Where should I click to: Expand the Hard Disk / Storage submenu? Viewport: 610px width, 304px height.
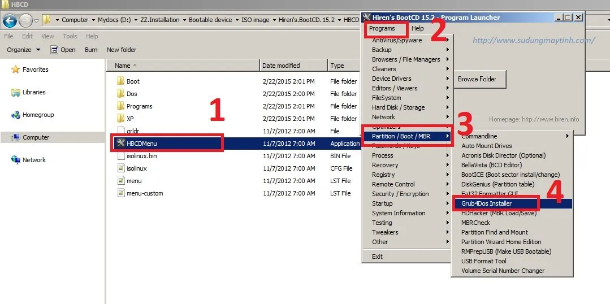406,107
